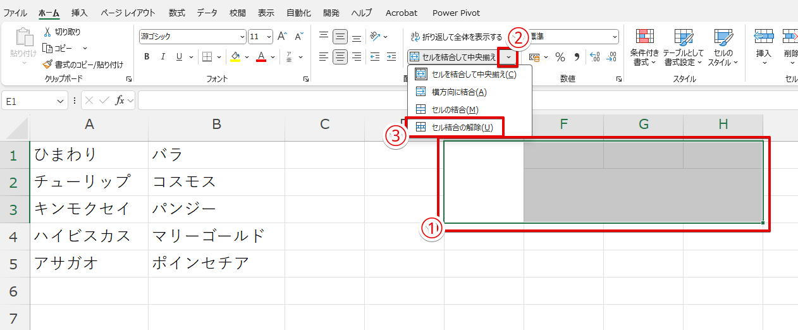Image resolution: width=798 pixels, height=330 pixels.
Task: Select セル結合の解除(U) to unmerge cells
Action: pyautogui.click(x=470, y=127)
